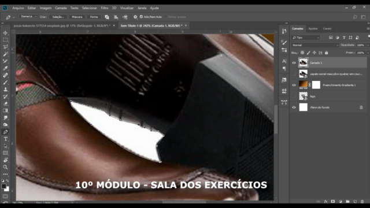Select the Preenchimento Gradiente layer mask thumbnail

click(x=316, y=85)
